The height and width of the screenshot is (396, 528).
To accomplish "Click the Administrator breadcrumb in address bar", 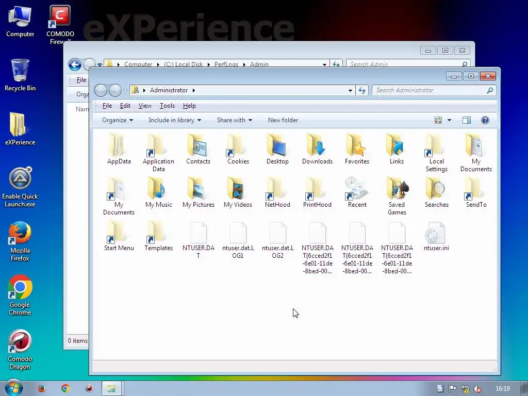I will (x=169, y=90).
